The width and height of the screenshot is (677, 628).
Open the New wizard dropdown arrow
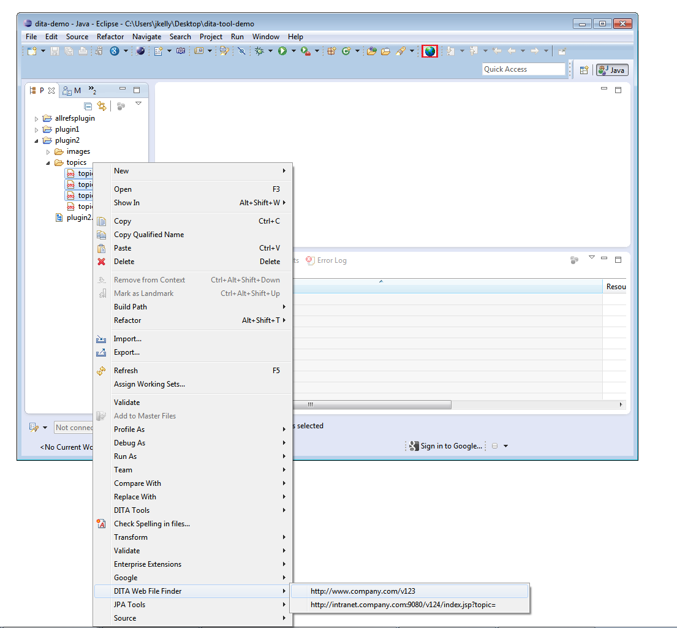tap(43, 51)
